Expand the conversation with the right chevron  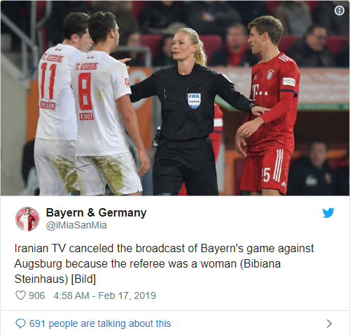point(329,323)
